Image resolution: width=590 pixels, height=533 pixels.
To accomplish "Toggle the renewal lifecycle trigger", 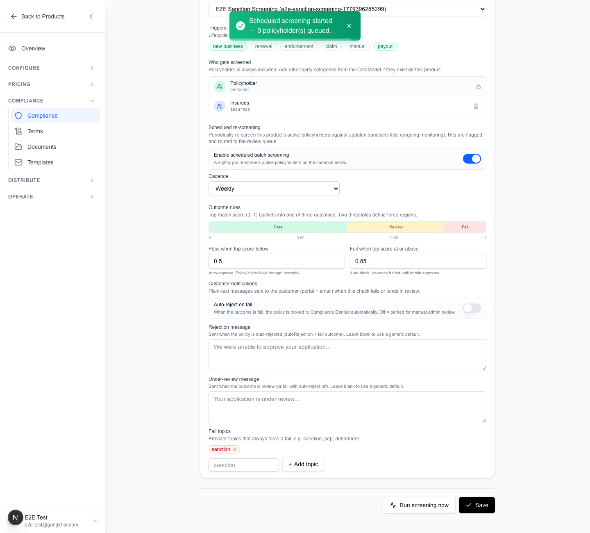I will point(263,46).
